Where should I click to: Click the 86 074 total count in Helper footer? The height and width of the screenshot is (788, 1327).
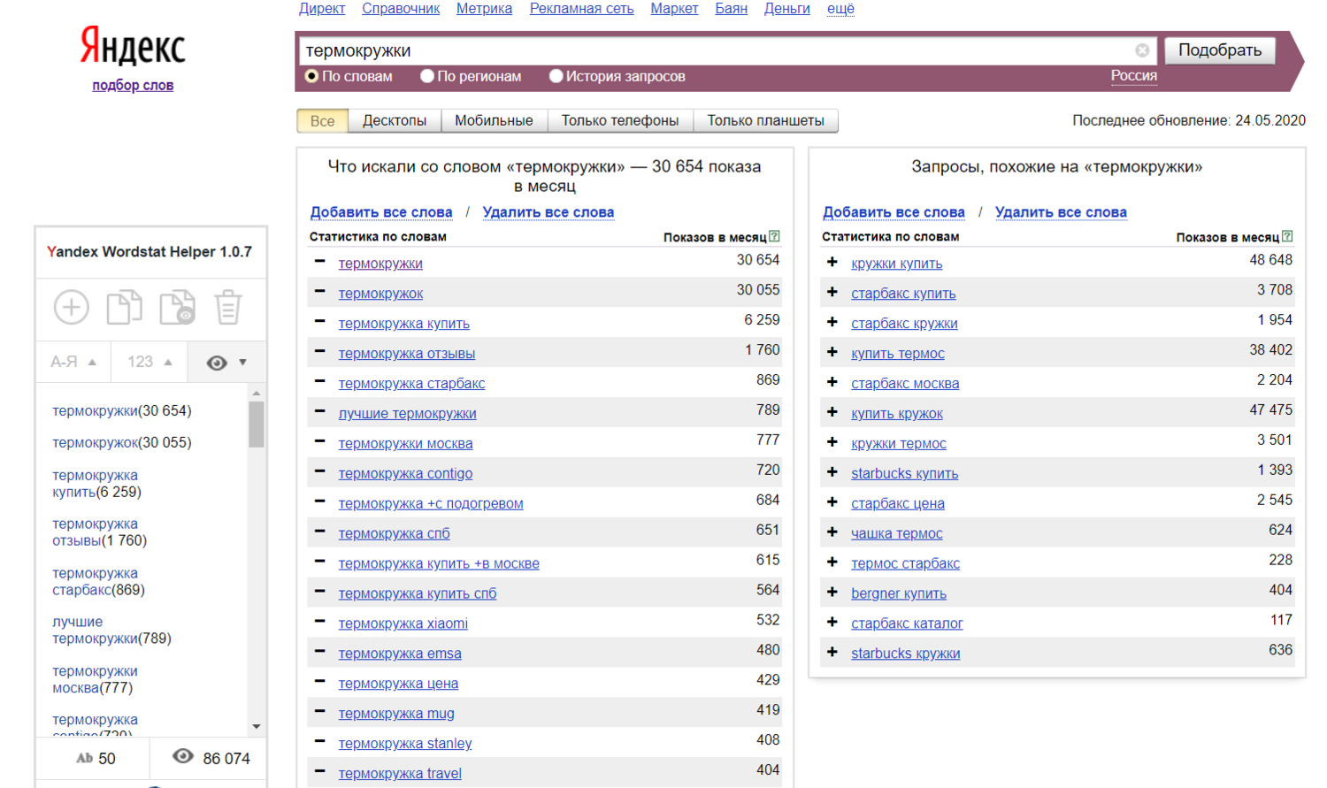pyautogui.click(x=211, y=758)
